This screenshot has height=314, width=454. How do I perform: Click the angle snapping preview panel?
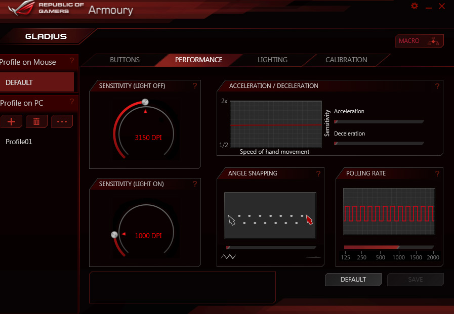tap(270, 215)
